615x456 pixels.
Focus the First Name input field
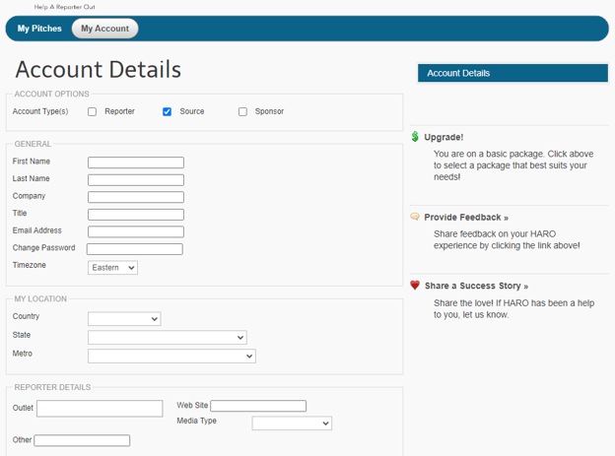[136, 163]
